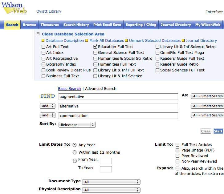Click Unmark Selected Databases link

point(155,41)
